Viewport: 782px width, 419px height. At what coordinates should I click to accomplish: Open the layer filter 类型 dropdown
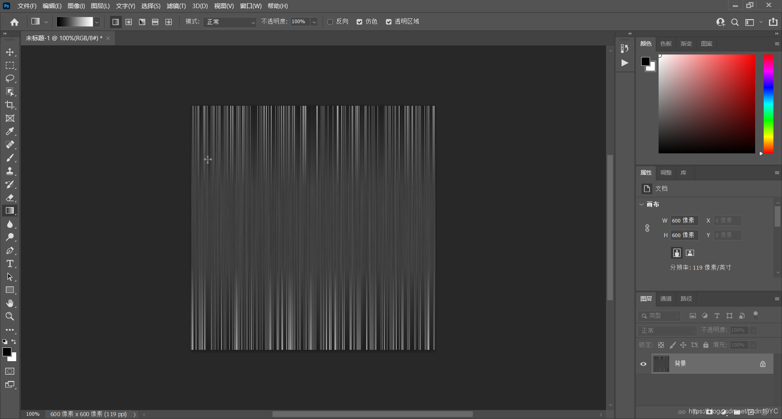tap(659, 316)
